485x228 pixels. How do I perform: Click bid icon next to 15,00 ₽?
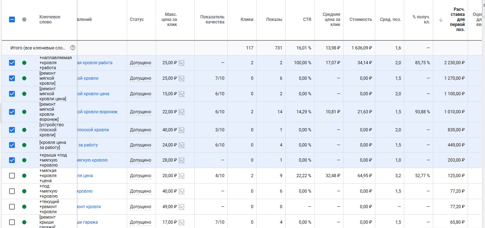182,94
